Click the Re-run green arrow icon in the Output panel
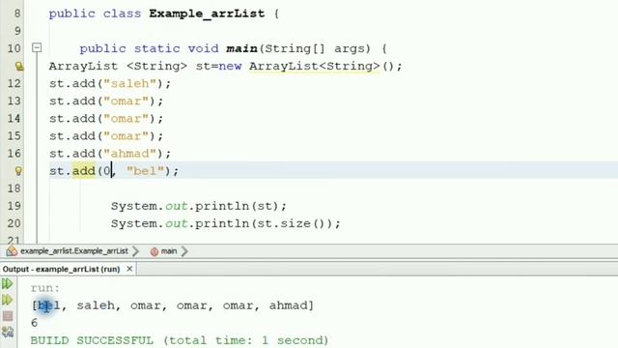The width and height of the screenshot is (618, 348). 7,283
